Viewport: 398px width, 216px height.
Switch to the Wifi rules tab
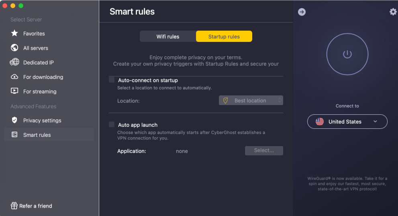(x=168, y=36)
